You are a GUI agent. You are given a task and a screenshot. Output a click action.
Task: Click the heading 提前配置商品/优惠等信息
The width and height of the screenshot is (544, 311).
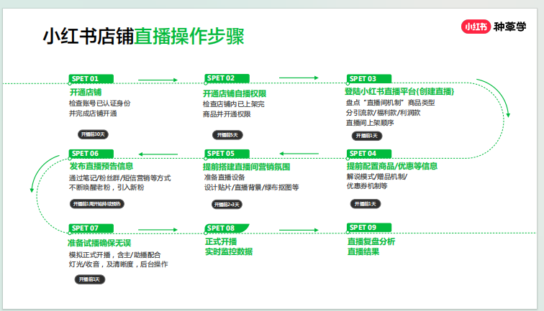pyautogui.click(x=392, y=166)
